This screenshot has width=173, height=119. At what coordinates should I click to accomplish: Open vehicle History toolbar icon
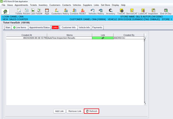(x=101, y=12)
